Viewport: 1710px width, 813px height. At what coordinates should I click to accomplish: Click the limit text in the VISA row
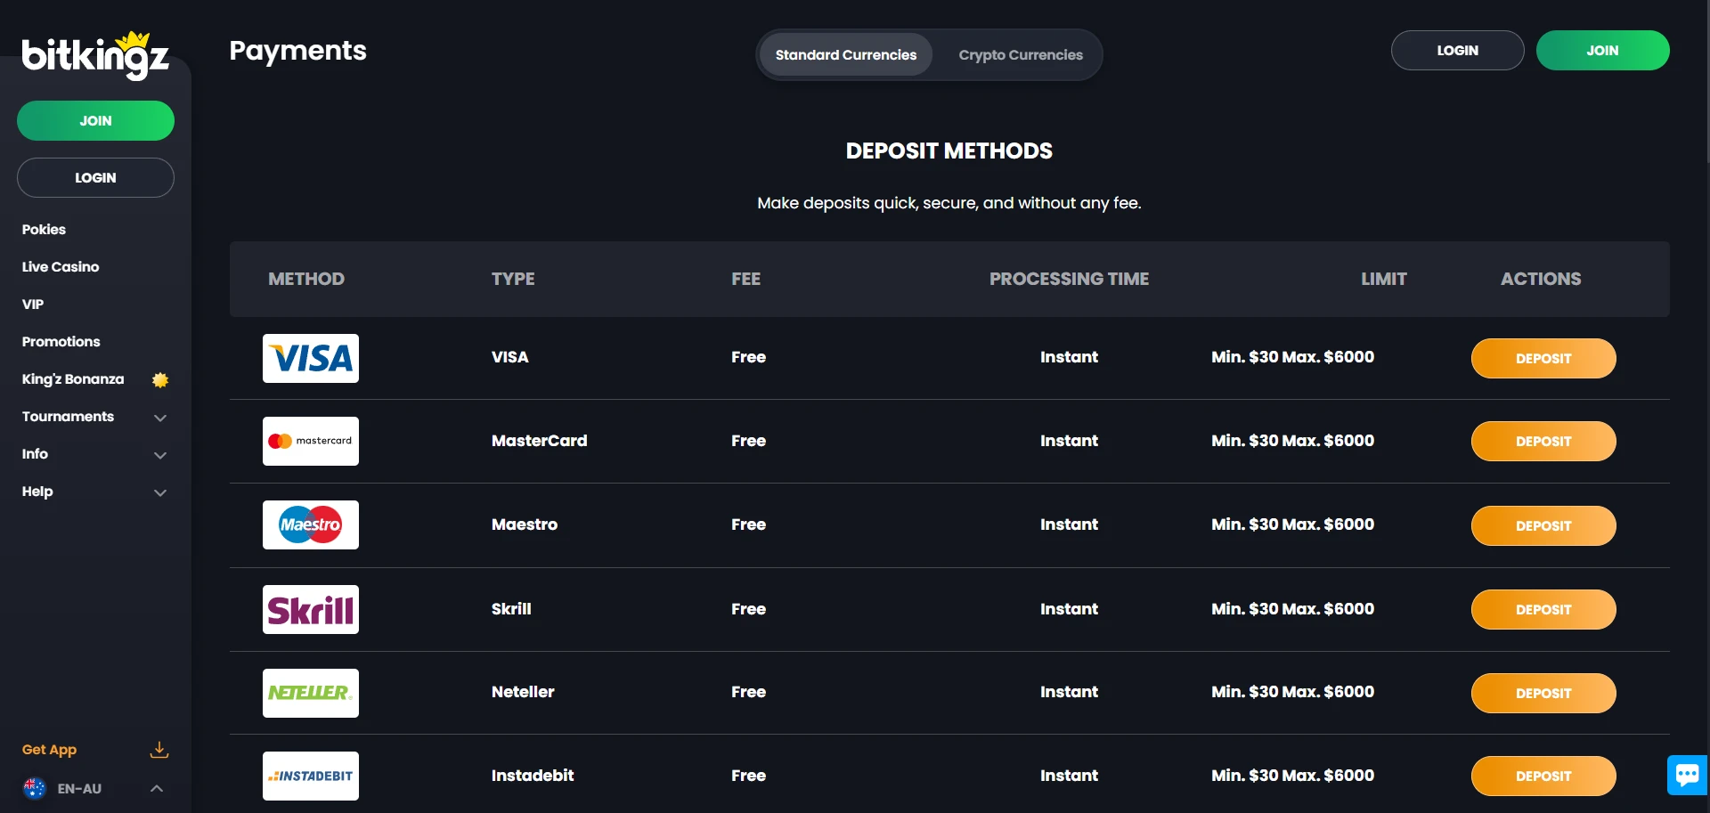click(1292, 356)
